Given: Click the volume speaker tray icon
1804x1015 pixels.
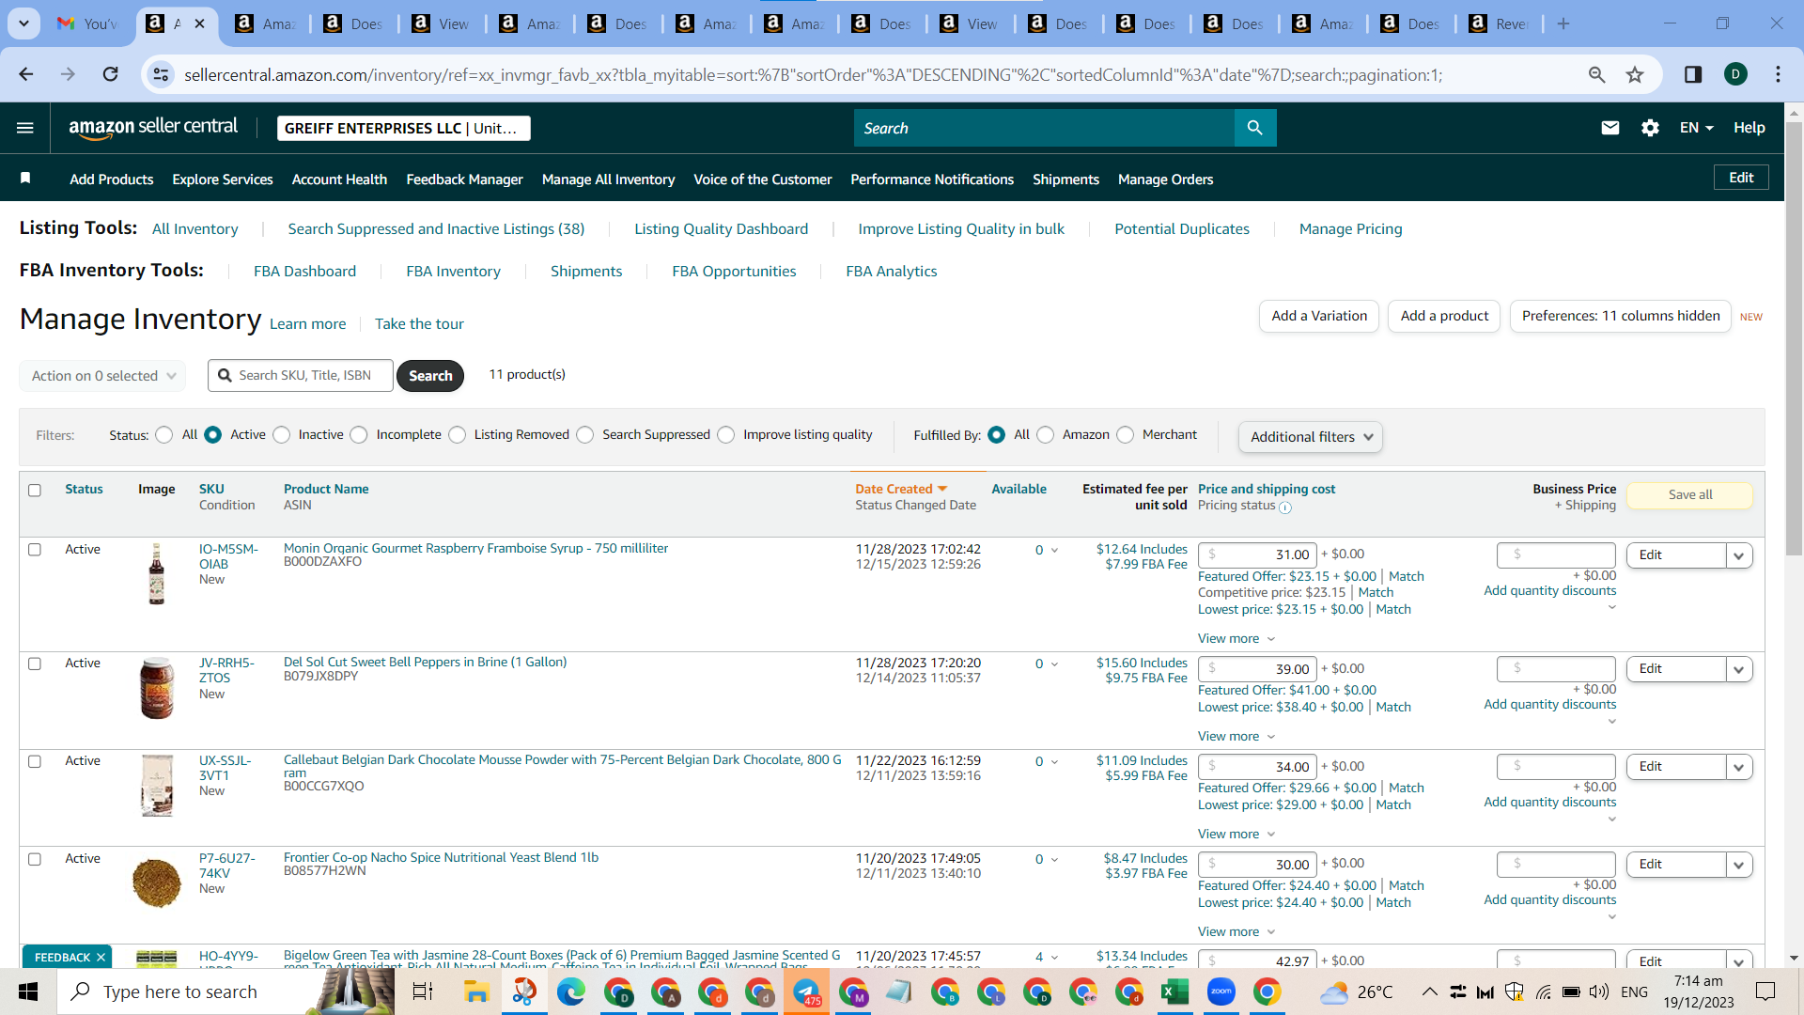Looking at the screenshot, I should 1598,992.
